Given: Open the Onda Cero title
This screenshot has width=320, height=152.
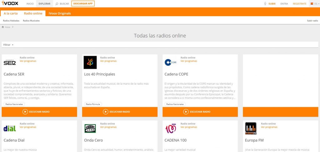Looking at the screenshot, I should click(93, 140).
